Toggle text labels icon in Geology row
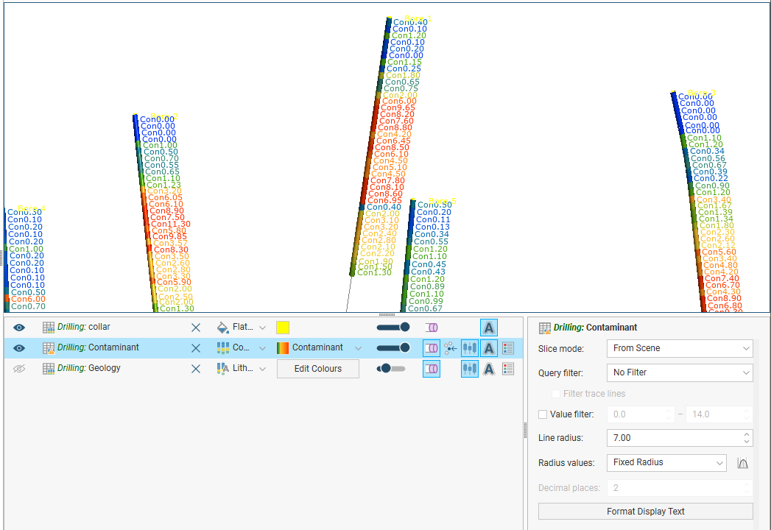 coord(488,369)
